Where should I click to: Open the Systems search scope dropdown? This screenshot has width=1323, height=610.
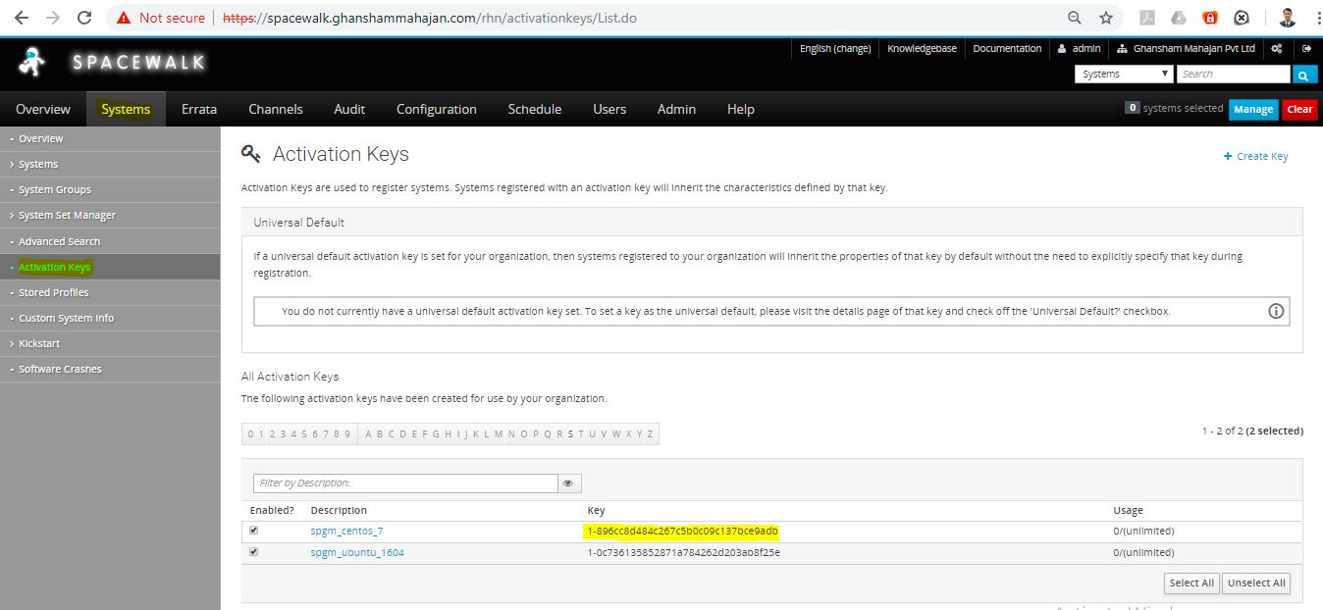1124,75
